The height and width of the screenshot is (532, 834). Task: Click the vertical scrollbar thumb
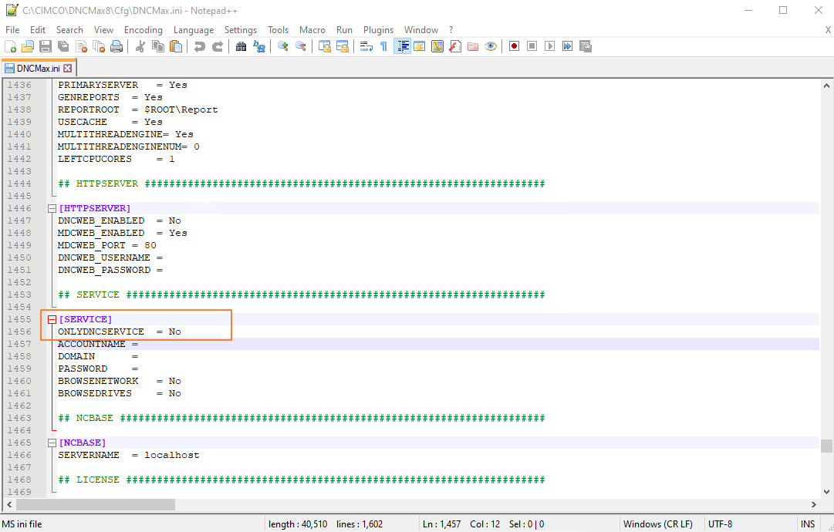pos(826,446)
